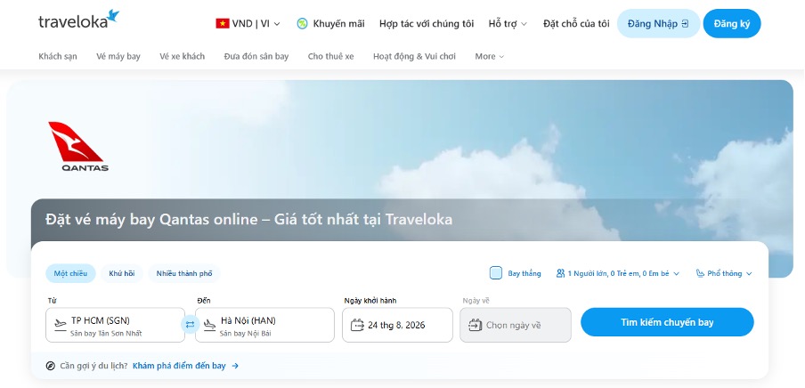Click the heading Đặt vé máy bay Qantas online
This screenshot has height=388, width=805.
click(249, 220)
